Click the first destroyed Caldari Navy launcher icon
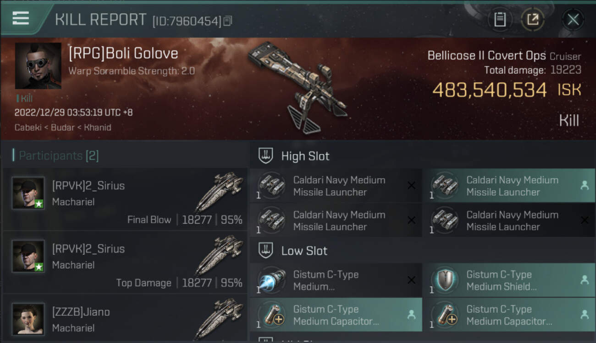This screenshot has width=596, height=343. click(271, 186)
